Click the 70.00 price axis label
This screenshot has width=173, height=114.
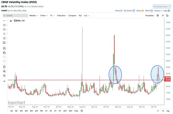[168, 22]
